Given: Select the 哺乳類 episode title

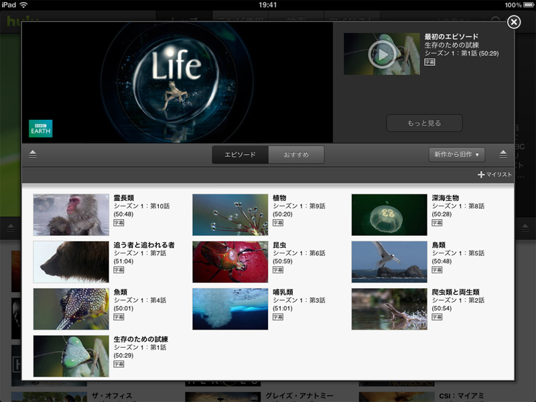Looking at the screenshot, I should (x=283, y=292).
